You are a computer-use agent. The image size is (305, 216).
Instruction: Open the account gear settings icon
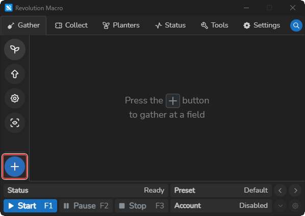click(x=295, y=206)
